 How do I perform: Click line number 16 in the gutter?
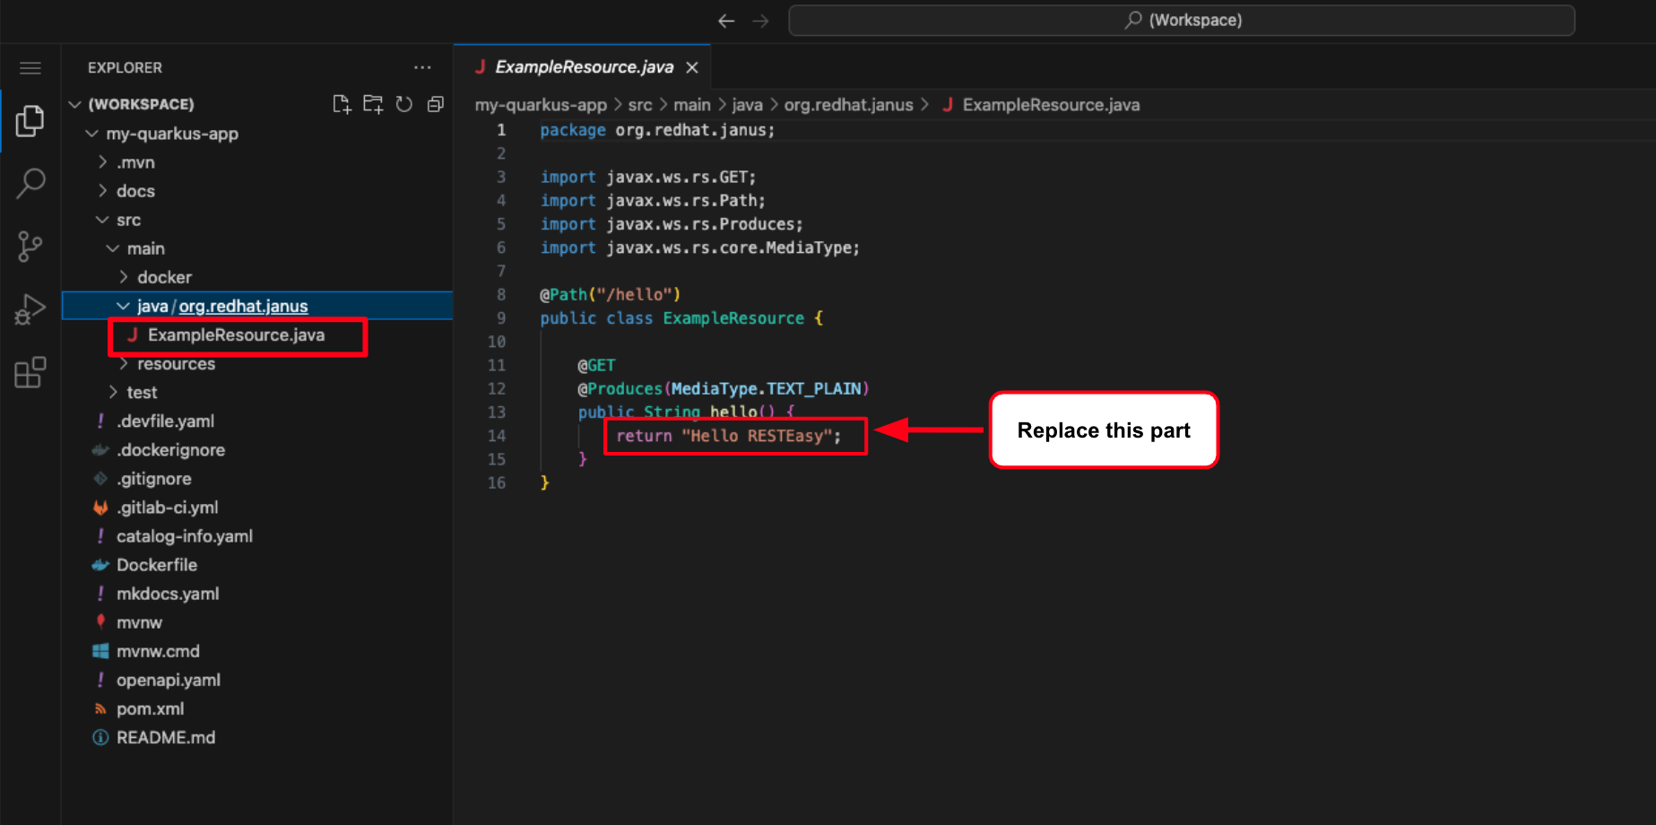[497, 482]
